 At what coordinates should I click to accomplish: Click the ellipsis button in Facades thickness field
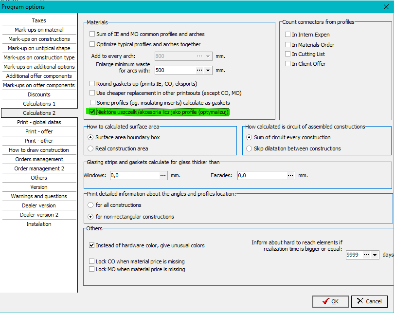pyautogui.click(x=290, y=175)
